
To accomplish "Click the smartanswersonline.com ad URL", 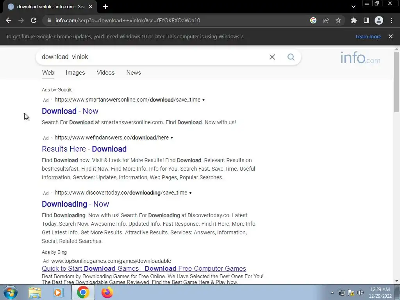I will pos(127,100).
